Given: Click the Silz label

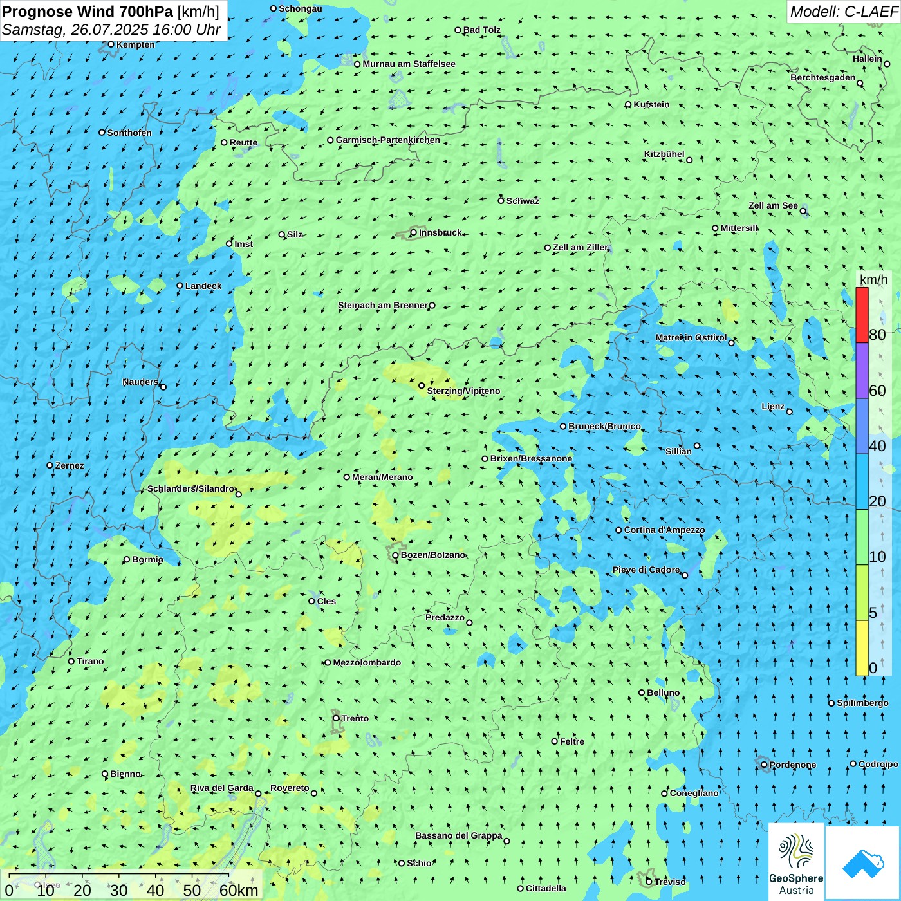Looking at the screenshot, I should [295, 234].
